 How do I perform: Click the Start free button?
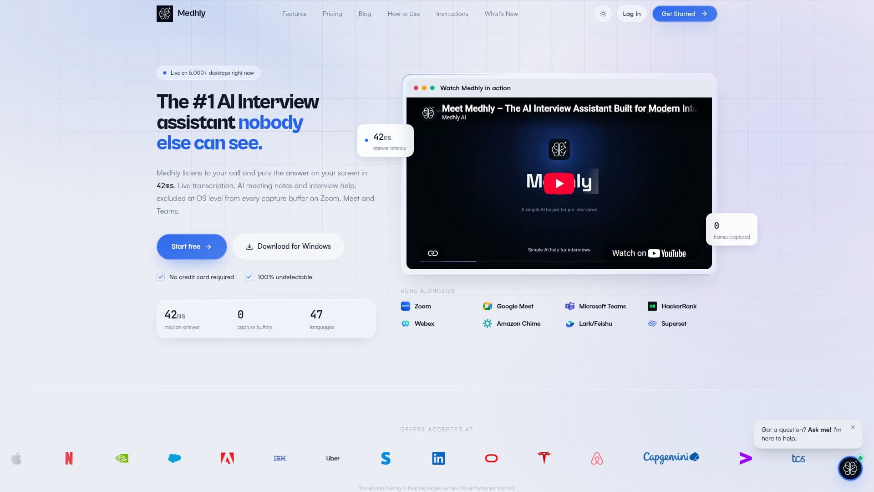[x=192, y=246]
